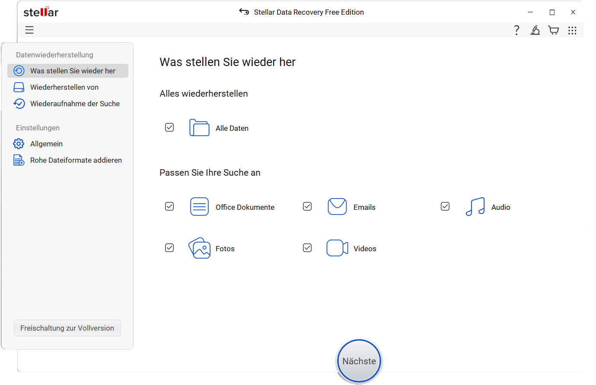
Task: Uncheck the Alle Daten checkbox
Action: tap(169, 127)
